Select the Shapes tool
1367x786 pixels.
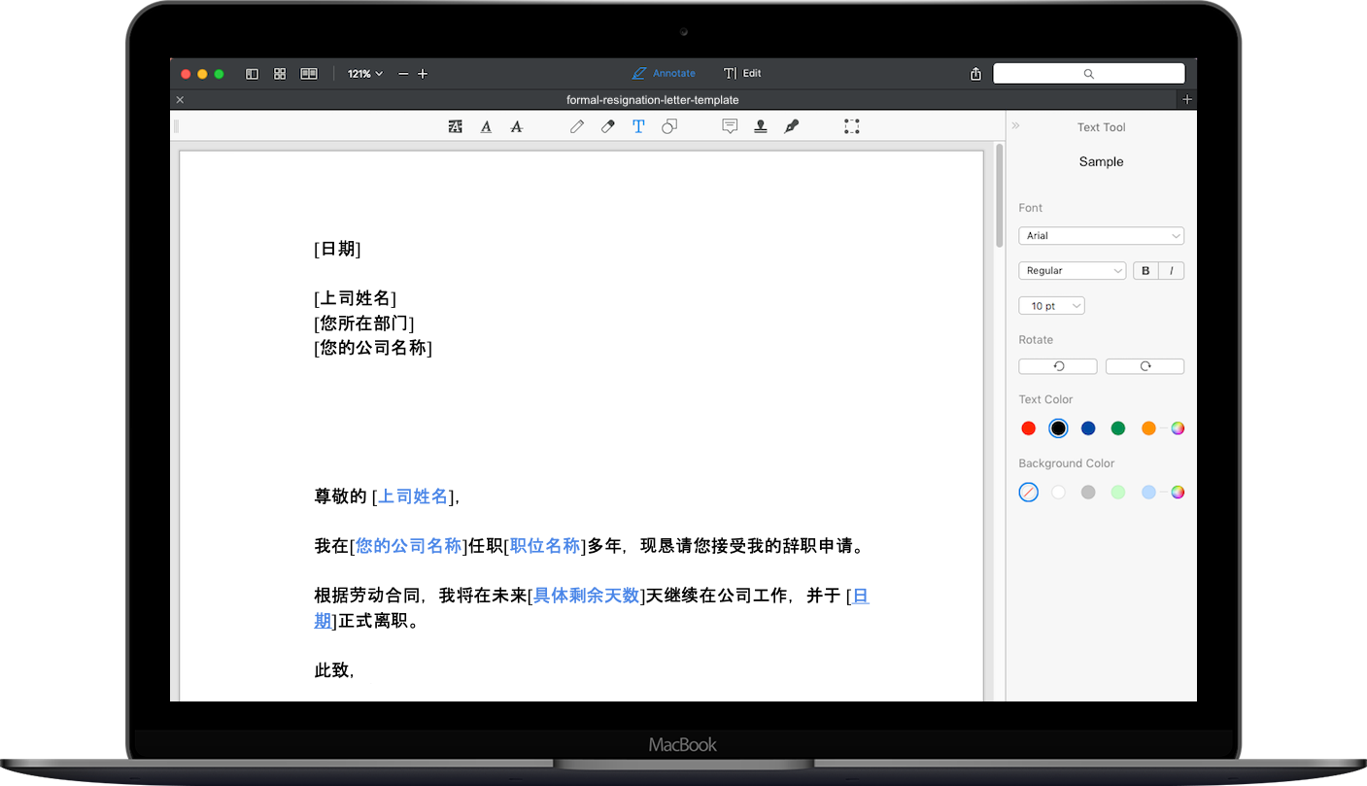coord(669,126)
